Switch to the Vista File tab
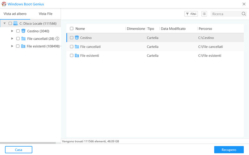 pyautogui.click(x=45, y=14)
